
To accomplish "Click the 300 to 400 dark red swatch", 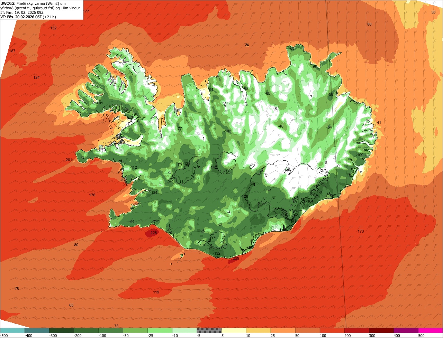I will pyautogui.click(x=381, y=330).
